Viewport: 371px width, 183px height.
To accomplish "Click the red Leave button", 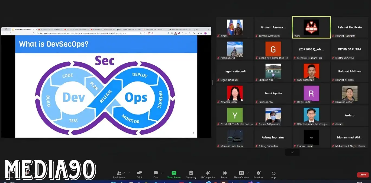I will [363, 175].
